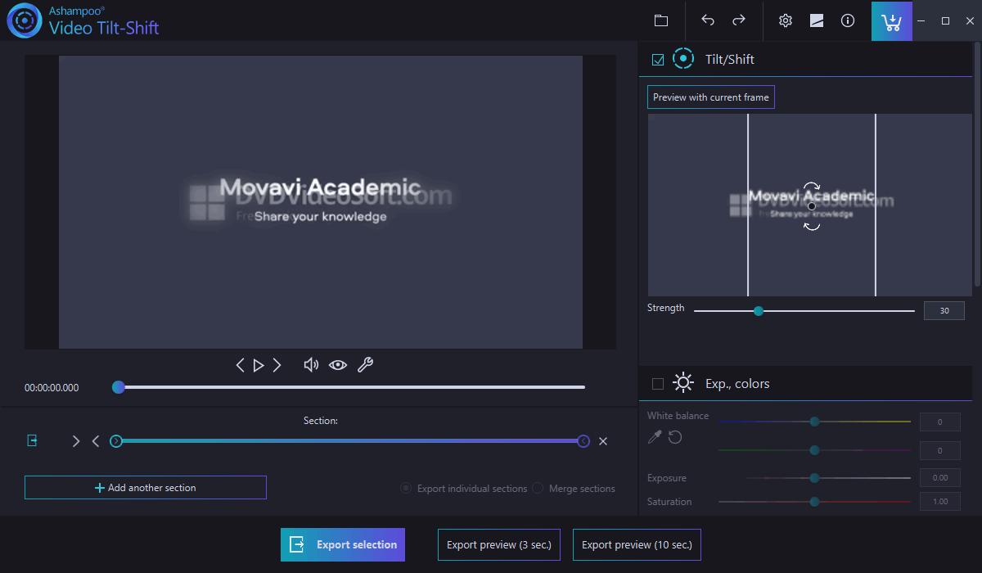The image size is (982, 573).
Task: Click the right panel vertical scrollbar
Action: pos(976,164)
